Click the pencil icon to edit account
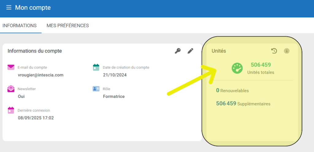Viewport: 314px width, 152px height. point(190,51)
